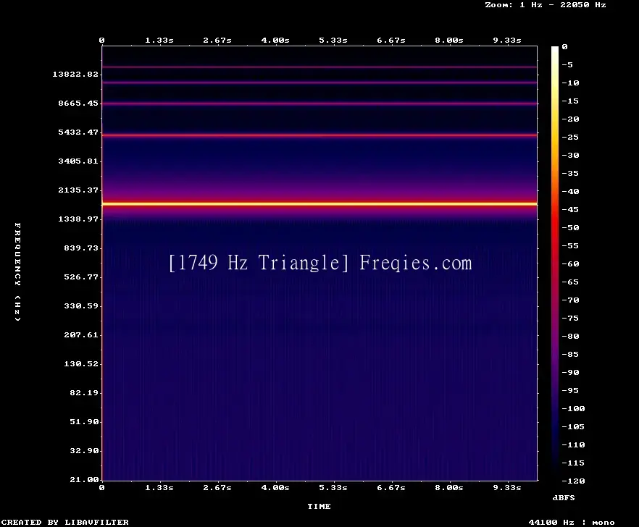Select the 5432.47 frequency label

(78, 132)
